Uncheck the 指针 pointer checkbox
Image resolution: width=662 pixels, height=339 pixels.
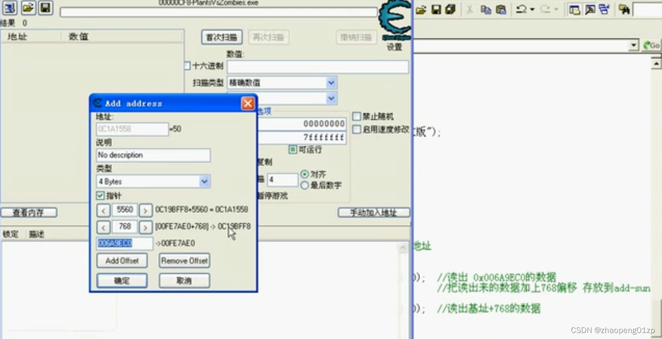[x=100, y=196]
